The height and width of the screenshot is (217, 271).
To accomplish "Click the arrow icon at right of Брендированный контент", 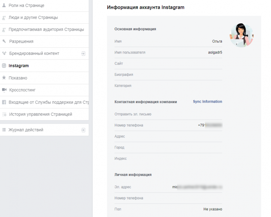I will pos(83,53).
